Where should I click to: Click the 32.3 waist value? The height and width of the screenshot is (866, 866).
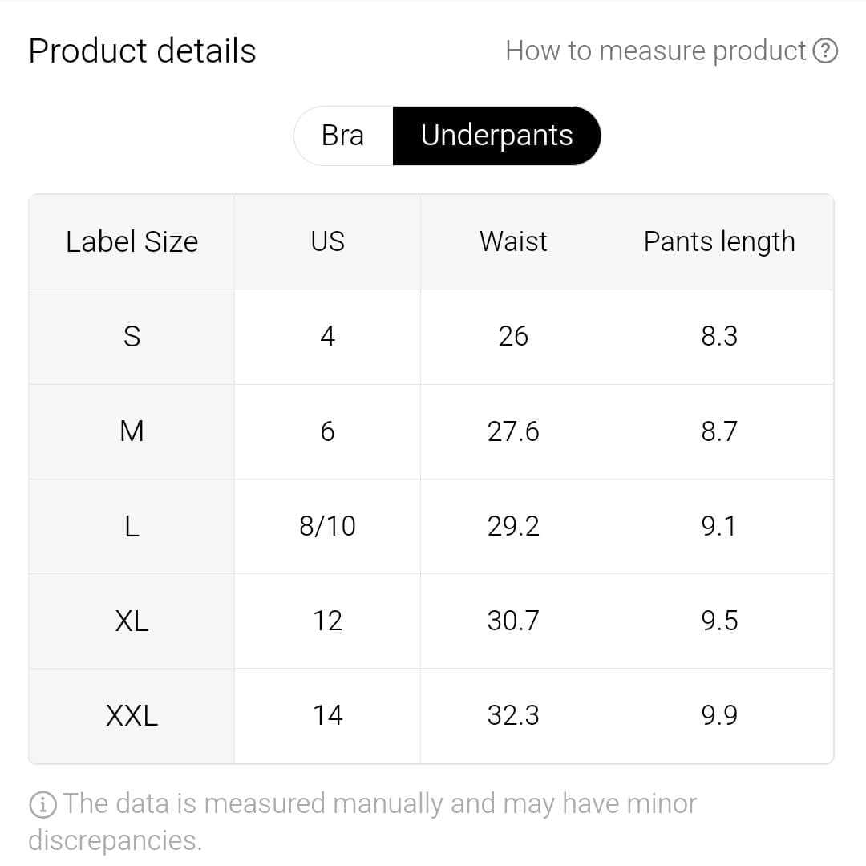tap(513, 715)
